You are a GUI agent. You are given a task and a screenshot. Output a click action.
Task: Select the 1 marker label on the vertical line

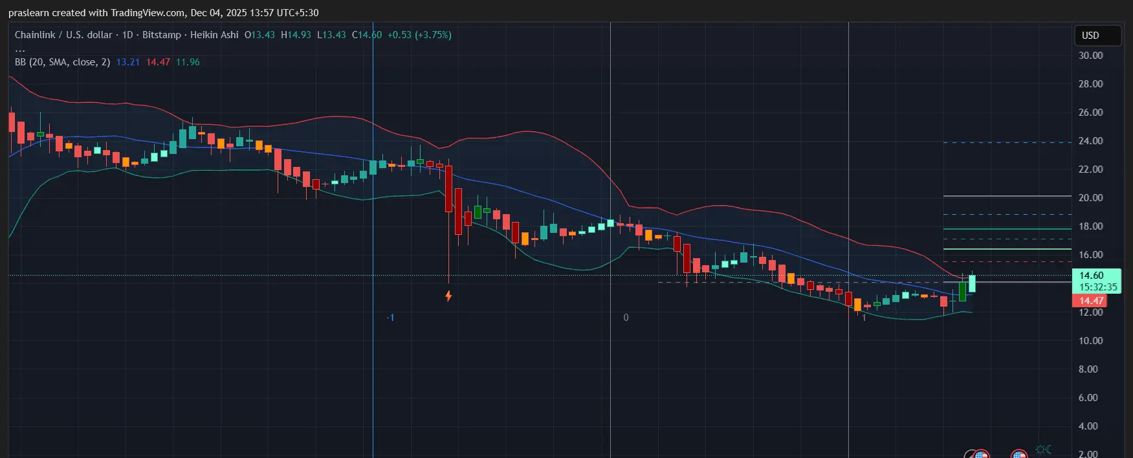[864, 318]
